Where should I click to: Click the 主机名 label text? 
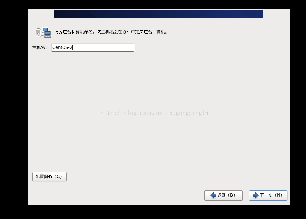[x=40, y=47]
